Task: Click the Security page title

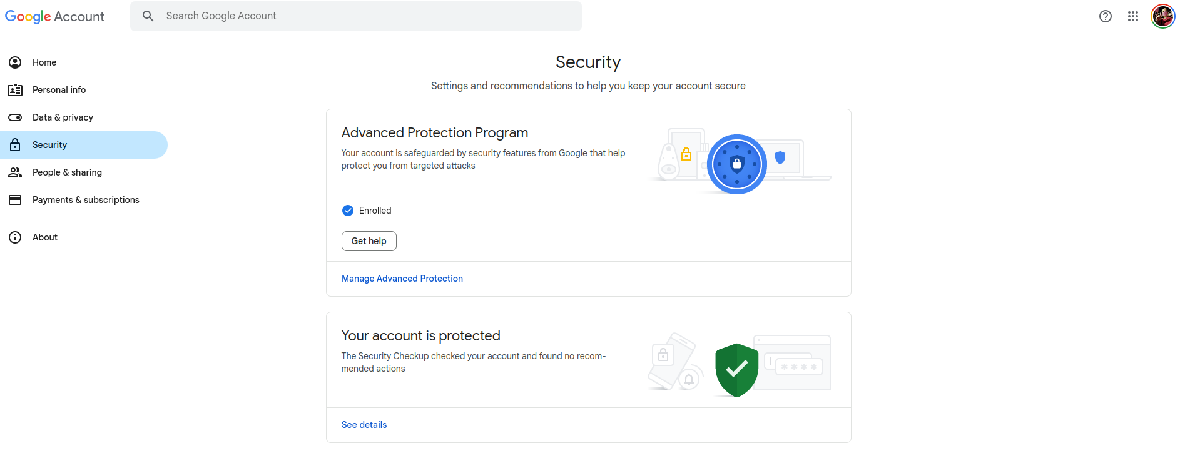Action: [588, 62]
